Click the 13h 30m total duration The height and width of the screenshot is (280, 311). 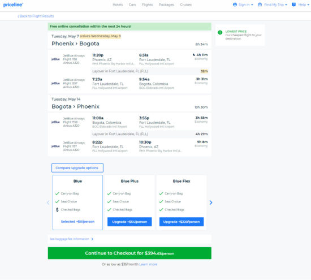point(201,107)
